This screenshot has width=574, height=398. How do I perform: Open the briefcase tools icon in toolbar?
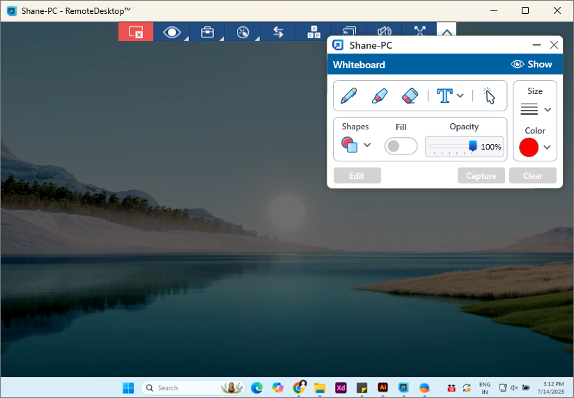207,32
